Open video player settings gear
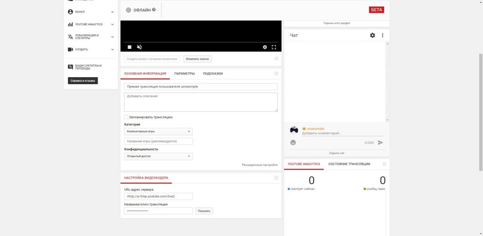483x236 pixels. coord(265,47)
